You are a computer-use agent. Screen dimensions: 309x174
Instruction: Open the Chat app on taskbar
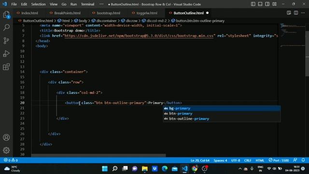[135, 169]
